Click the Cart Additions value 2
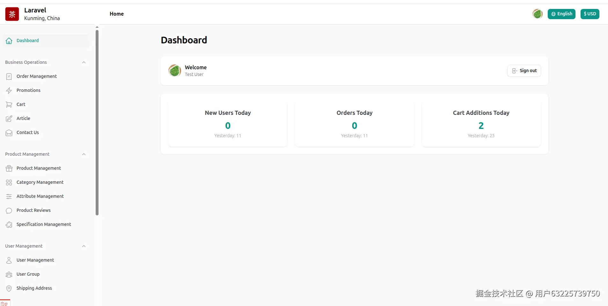The image size is (608, 306). (481, 126)
